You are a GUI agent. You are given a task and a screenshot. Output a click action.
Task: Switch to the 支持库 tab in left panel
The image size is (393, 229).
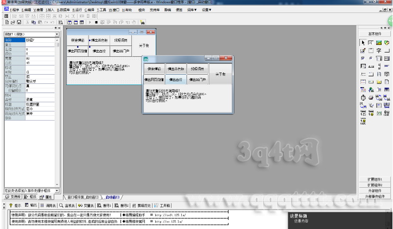tap(13, 197)
